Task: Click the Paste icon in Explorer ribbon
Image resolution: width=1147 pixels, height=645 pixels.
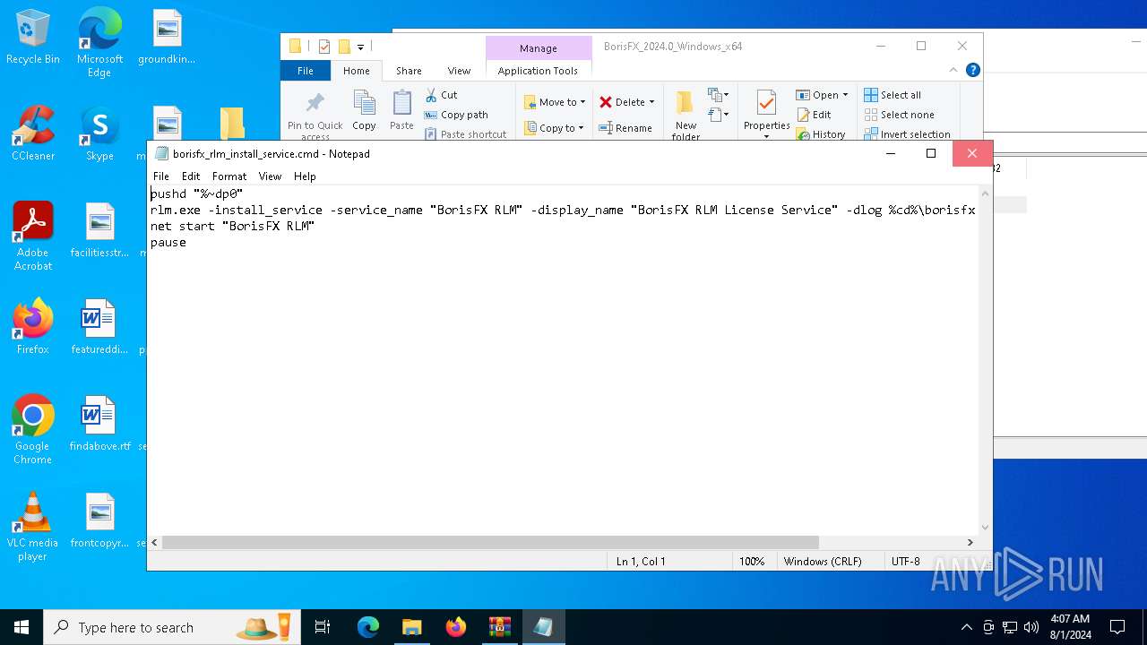Action: (401, 110)
